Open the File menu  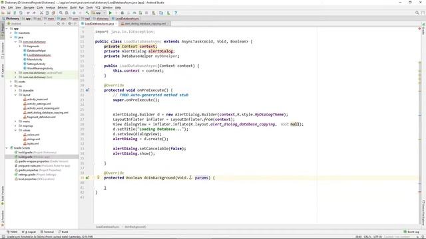(x=3, y=7)
